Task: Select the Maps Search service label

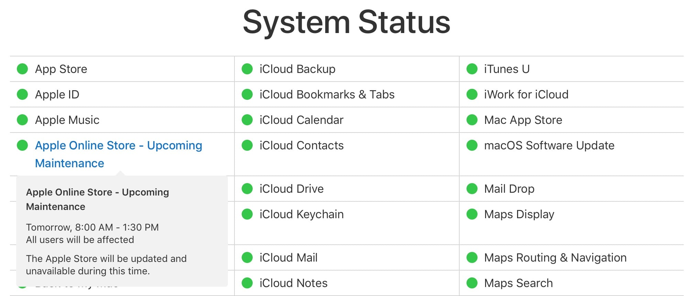Action: (x=518, y=283)
